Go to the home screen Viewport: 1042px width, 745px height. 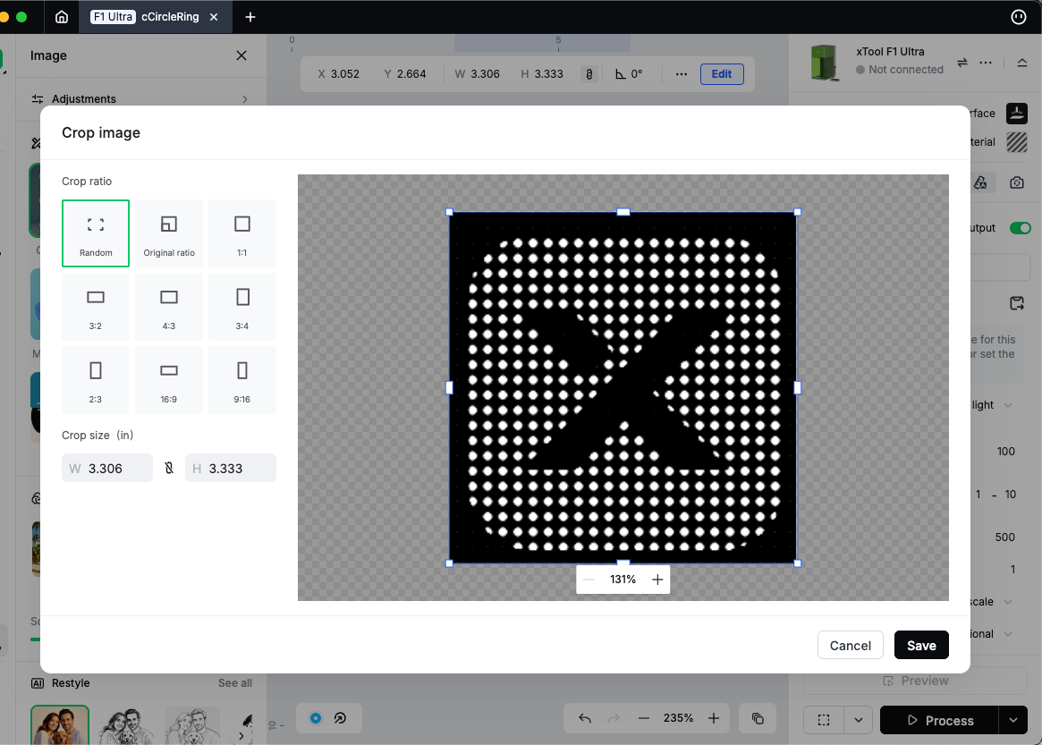(x=61, y=17)
